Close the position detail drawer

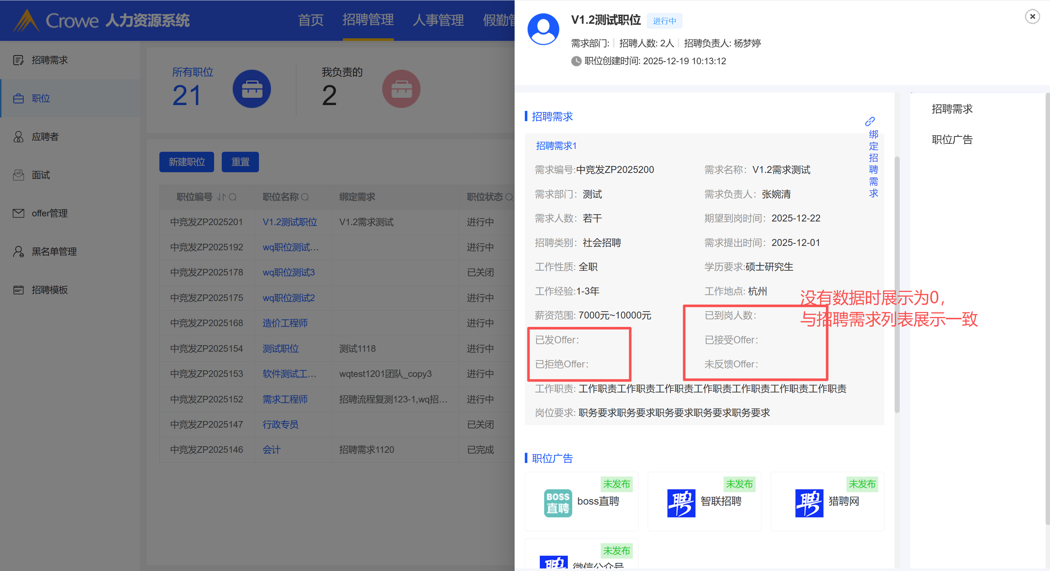click(x=1032, y=16)
